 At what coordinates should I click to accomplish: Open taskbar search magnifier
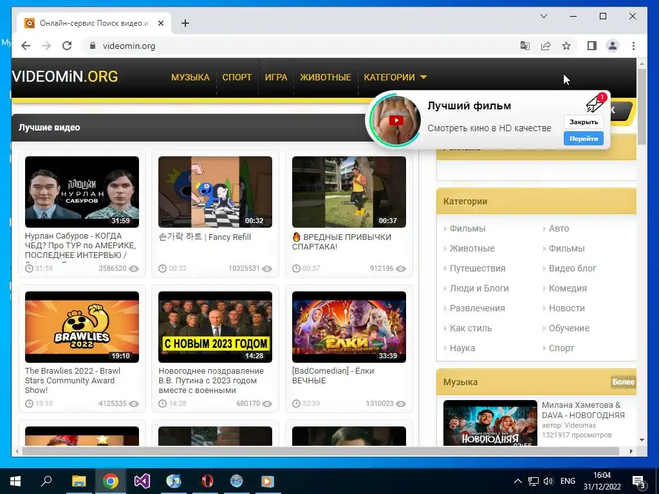coord(46,481)
